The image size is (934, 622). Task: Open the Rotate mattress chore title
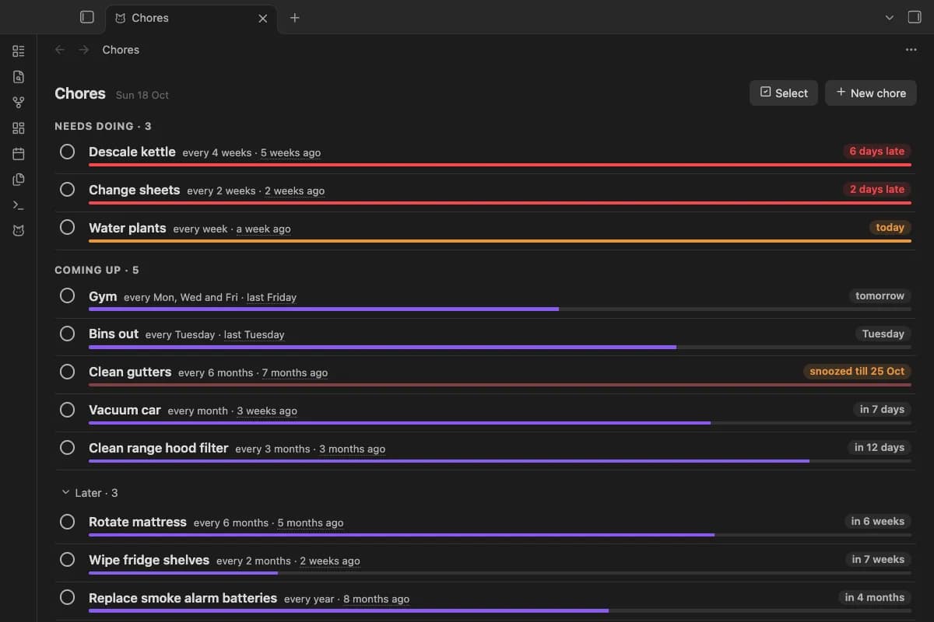click(x=138, y=522)
